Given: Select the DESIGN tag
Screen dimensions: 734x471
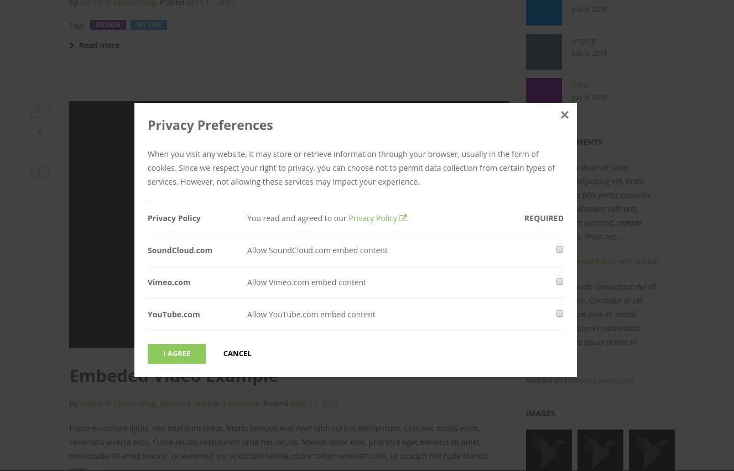Looking at the screenshot, I should click(108, 25).
